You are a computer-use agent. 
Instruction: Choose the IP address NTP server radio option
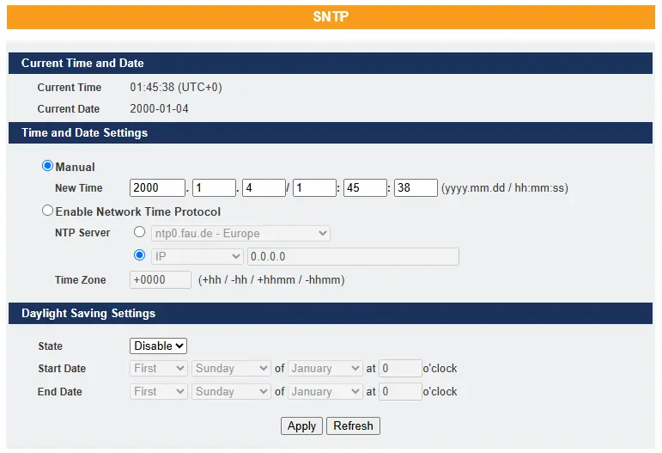139,255
